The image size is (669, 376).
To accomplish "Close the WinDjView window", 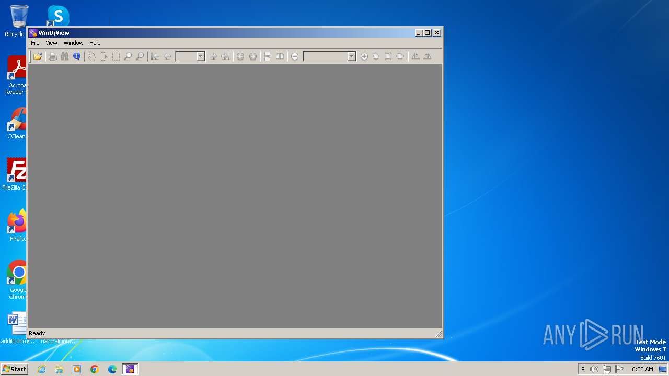I will [x=437, y=33].
